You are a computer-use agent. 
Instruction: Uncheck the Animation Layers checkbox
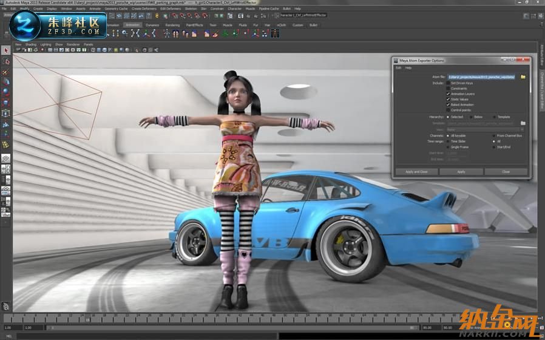pyautogui.click(x=449, y=94)
